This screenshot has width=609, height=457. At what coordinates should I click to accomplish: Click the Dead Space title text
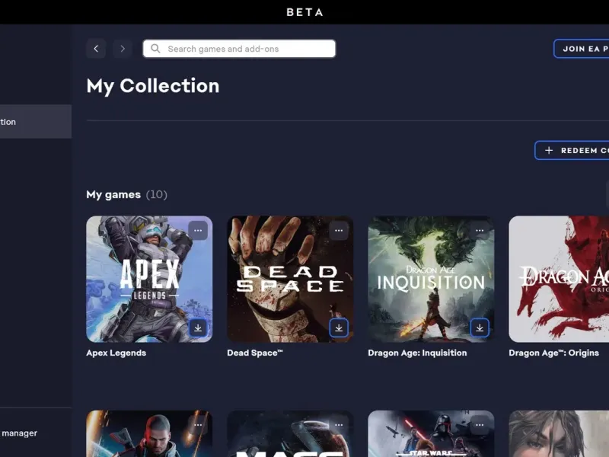pyautogui.click(x=255, y=353)
